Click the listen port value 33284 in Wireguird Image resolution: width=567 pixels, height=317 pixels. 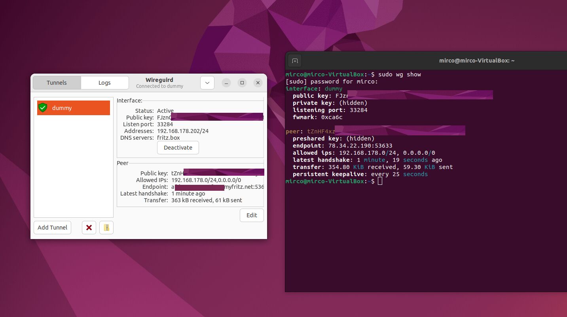165,124
